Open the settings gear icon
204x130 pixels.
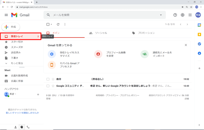183,15
